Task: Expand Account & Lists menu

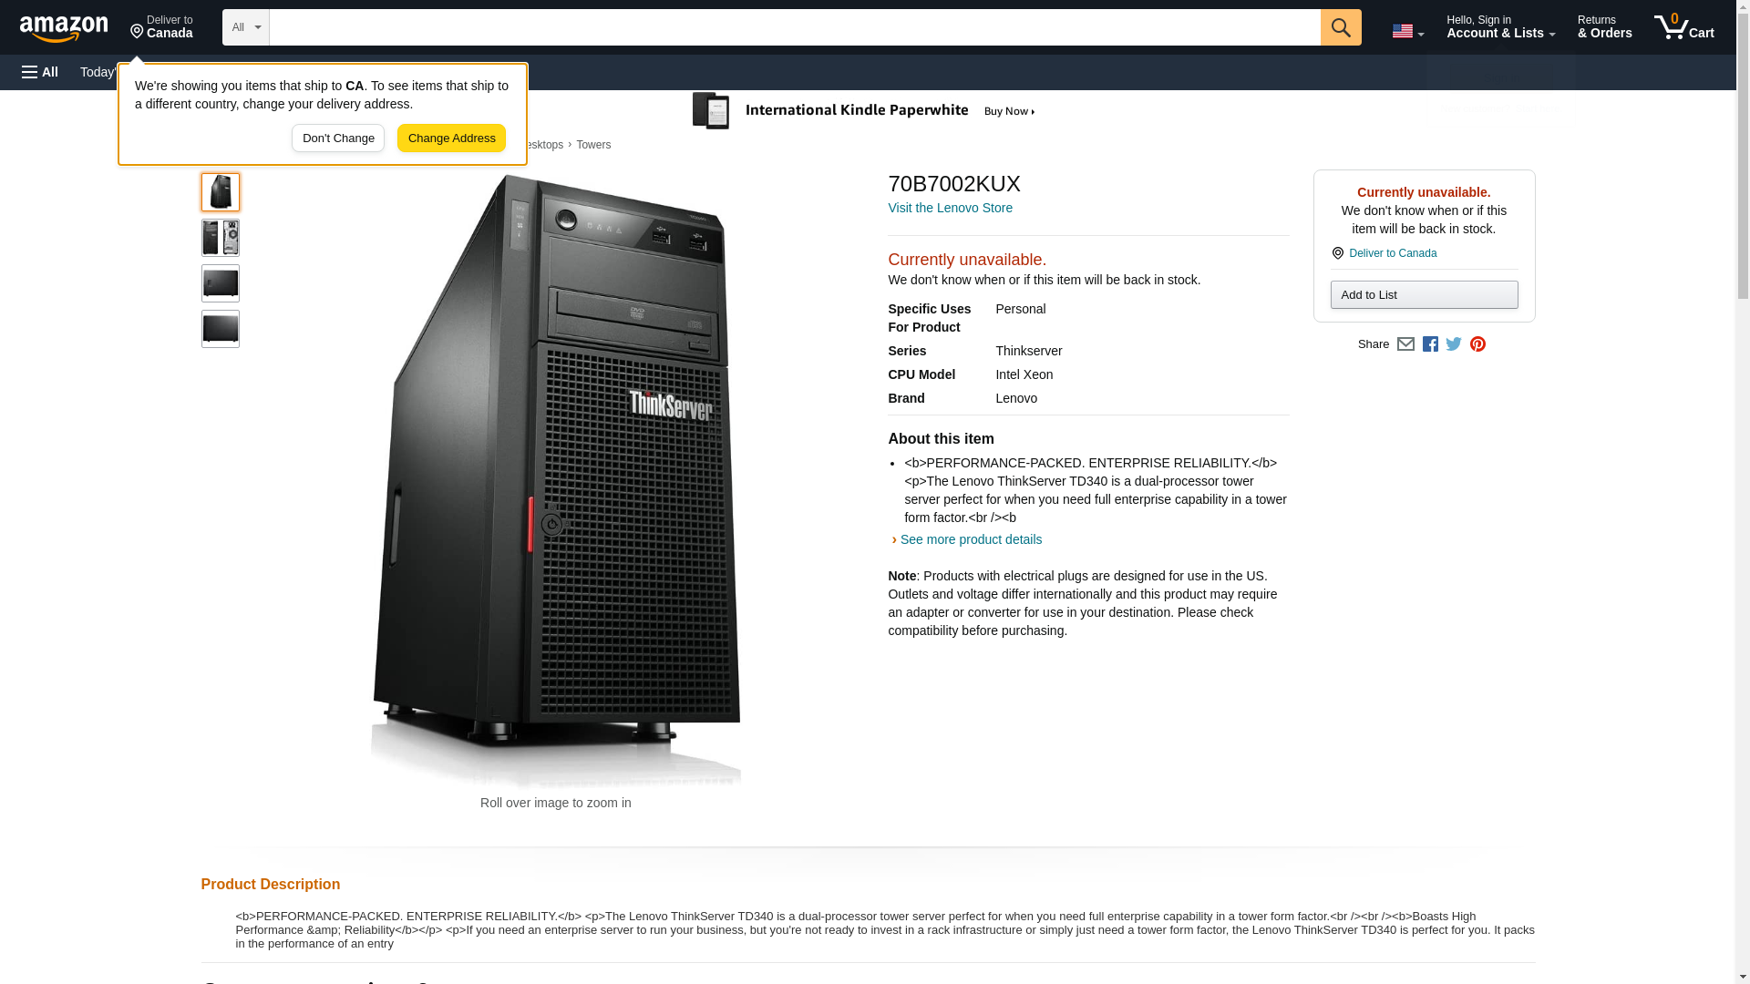Action: [1500, 27]
